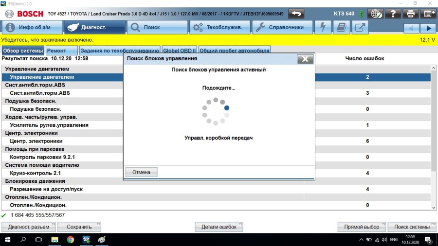Click the volume icon in system tray
438x246 pixels.
tap(384, 240)
